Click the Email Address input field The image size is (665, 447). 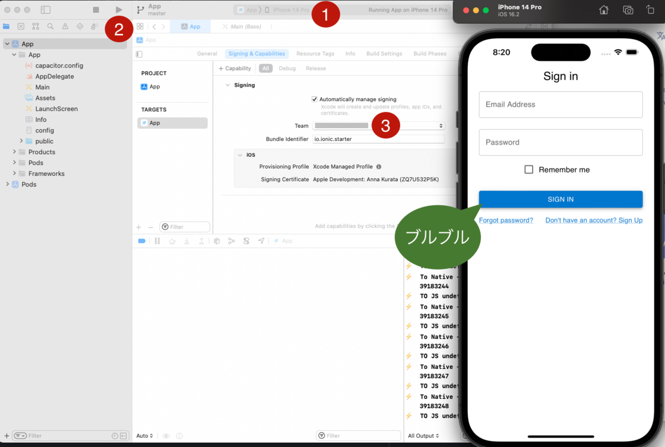click(x=561, y=105)
